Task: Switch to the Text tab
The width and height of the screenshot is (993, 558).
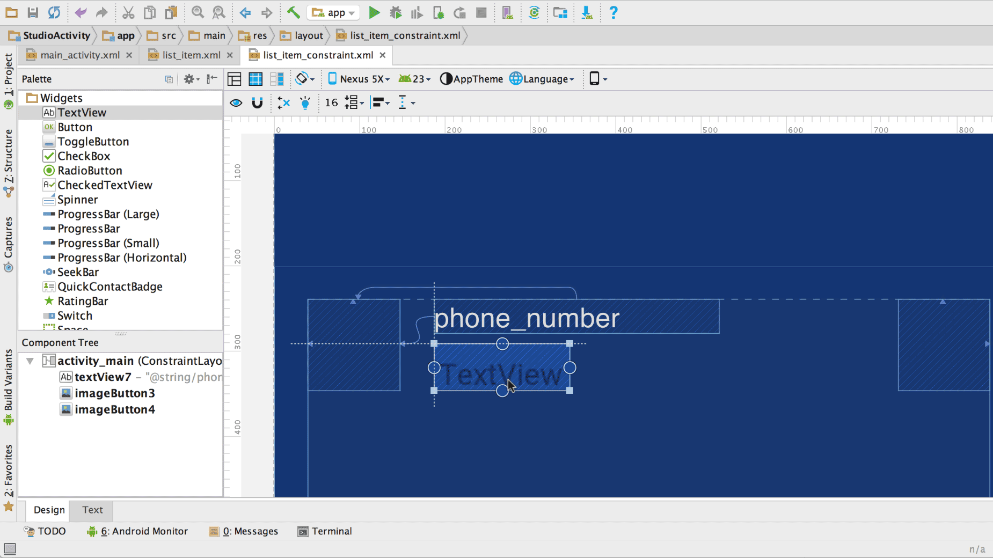Action: click(92, 510)
